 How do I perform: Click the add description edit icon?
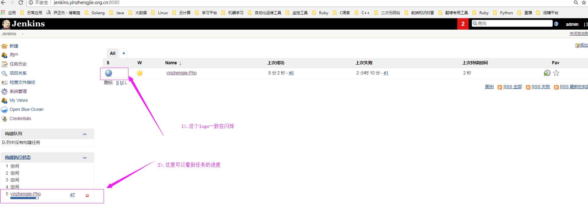[577, 46]
